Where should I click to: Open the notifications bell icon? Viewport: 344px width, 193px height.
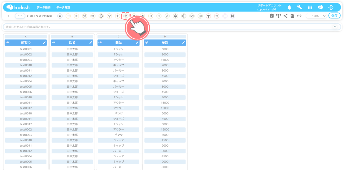click(x=289, y=8)
